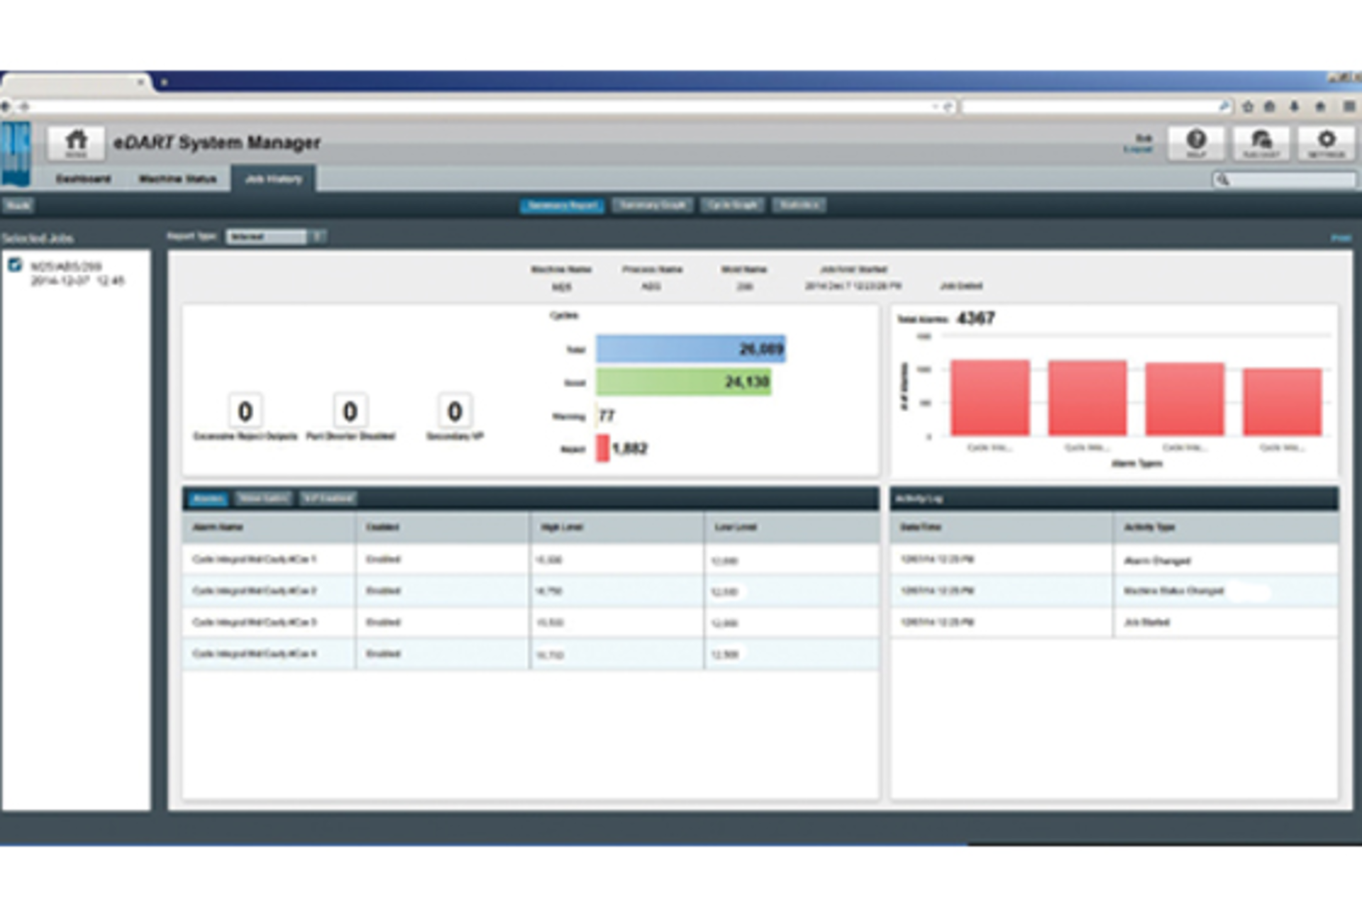Expand the Report Type dropdown
The width and height of the screenshot is (1362, 912).
coord(317,236)
